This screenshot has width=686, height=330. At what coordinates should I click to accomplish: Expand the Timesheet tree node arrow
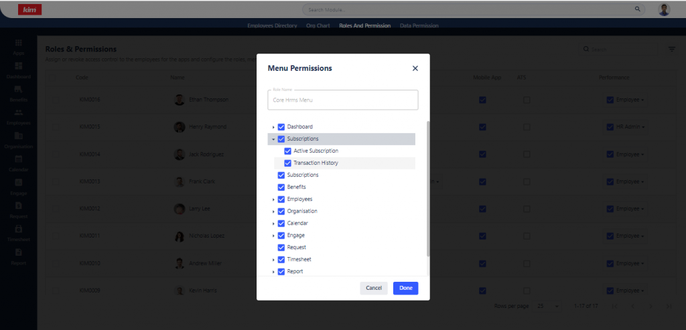pos(273,260)
